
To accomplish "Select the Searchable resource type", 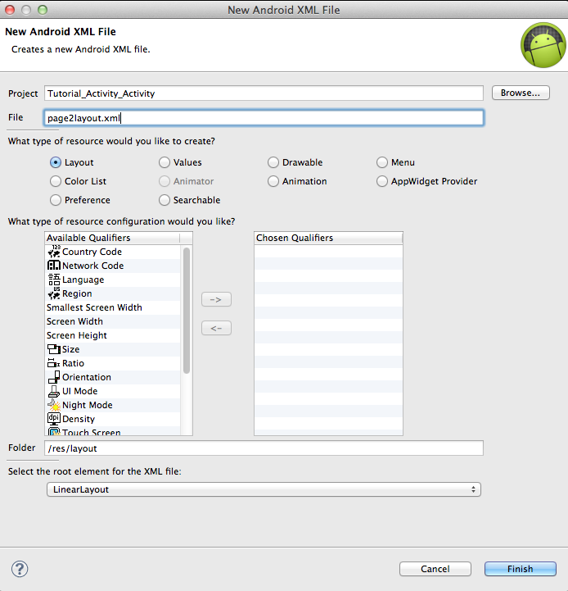I will tap(189, 200).
